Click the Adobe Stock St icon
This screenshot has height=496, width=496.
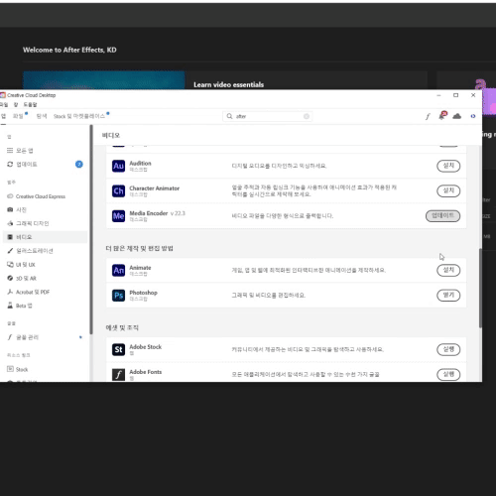[x=118, y=349]
